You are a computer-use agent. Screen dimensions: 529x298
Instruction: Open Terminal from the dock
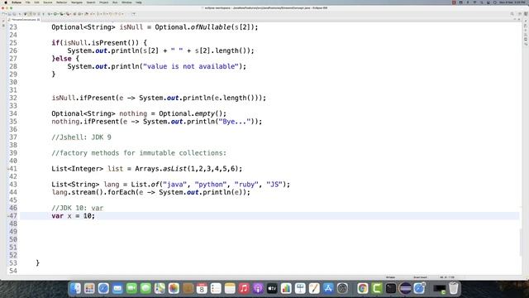(391, 288)
